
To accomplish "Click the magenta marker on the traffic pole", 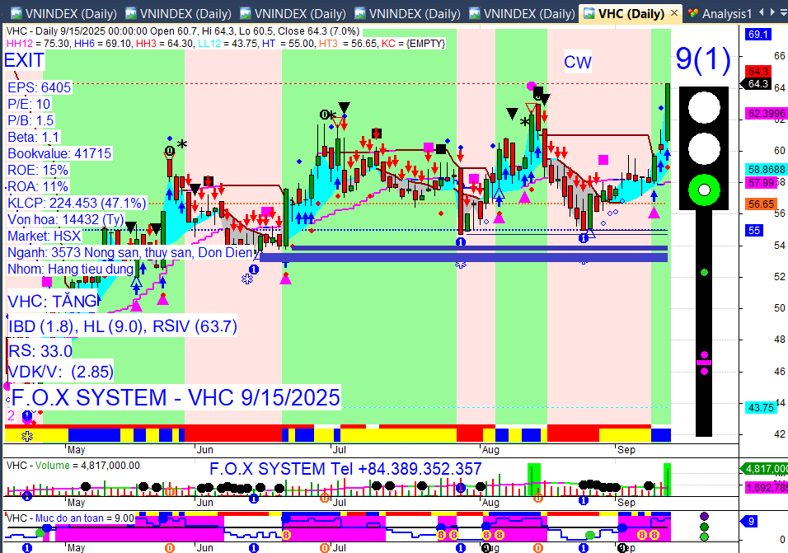I will [x=704, y=362].
